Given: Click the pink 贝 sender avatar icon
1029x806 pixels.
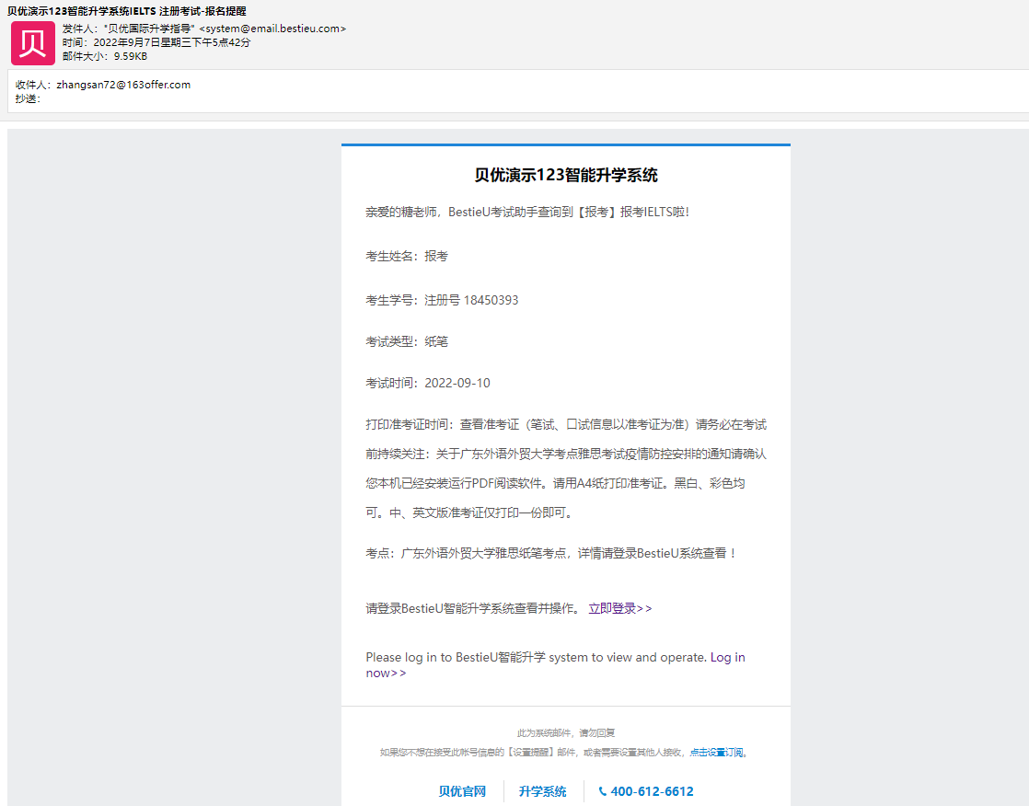Looking at the screenshot, I should 33,43.
